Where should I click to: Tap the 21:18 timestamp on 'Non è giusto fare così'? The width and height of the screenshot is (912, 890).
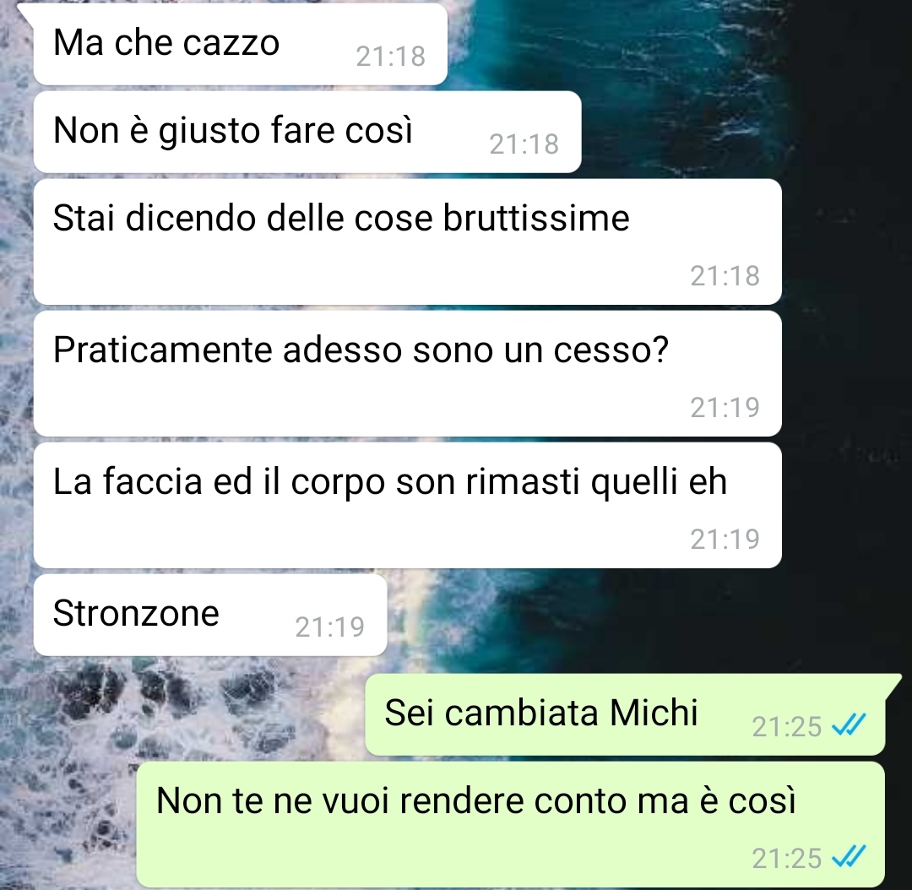[x=524, y=144]
